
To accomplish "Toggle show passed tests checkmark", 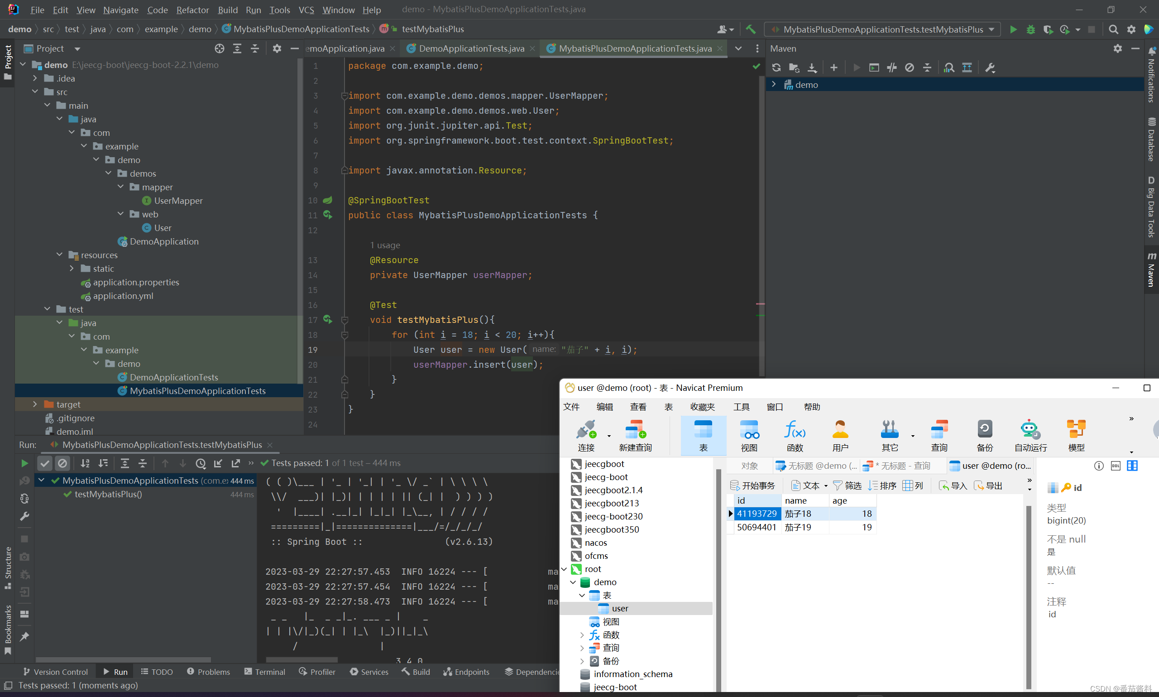I will coord(45,464).
